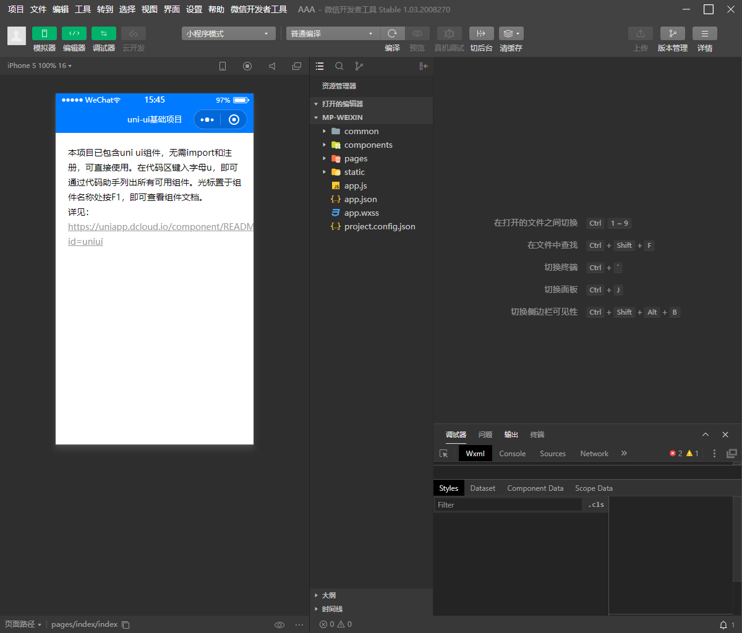The height and width of the screenshot is (633, 742).
Task: Expand the static folder
Action: point(371,172)
